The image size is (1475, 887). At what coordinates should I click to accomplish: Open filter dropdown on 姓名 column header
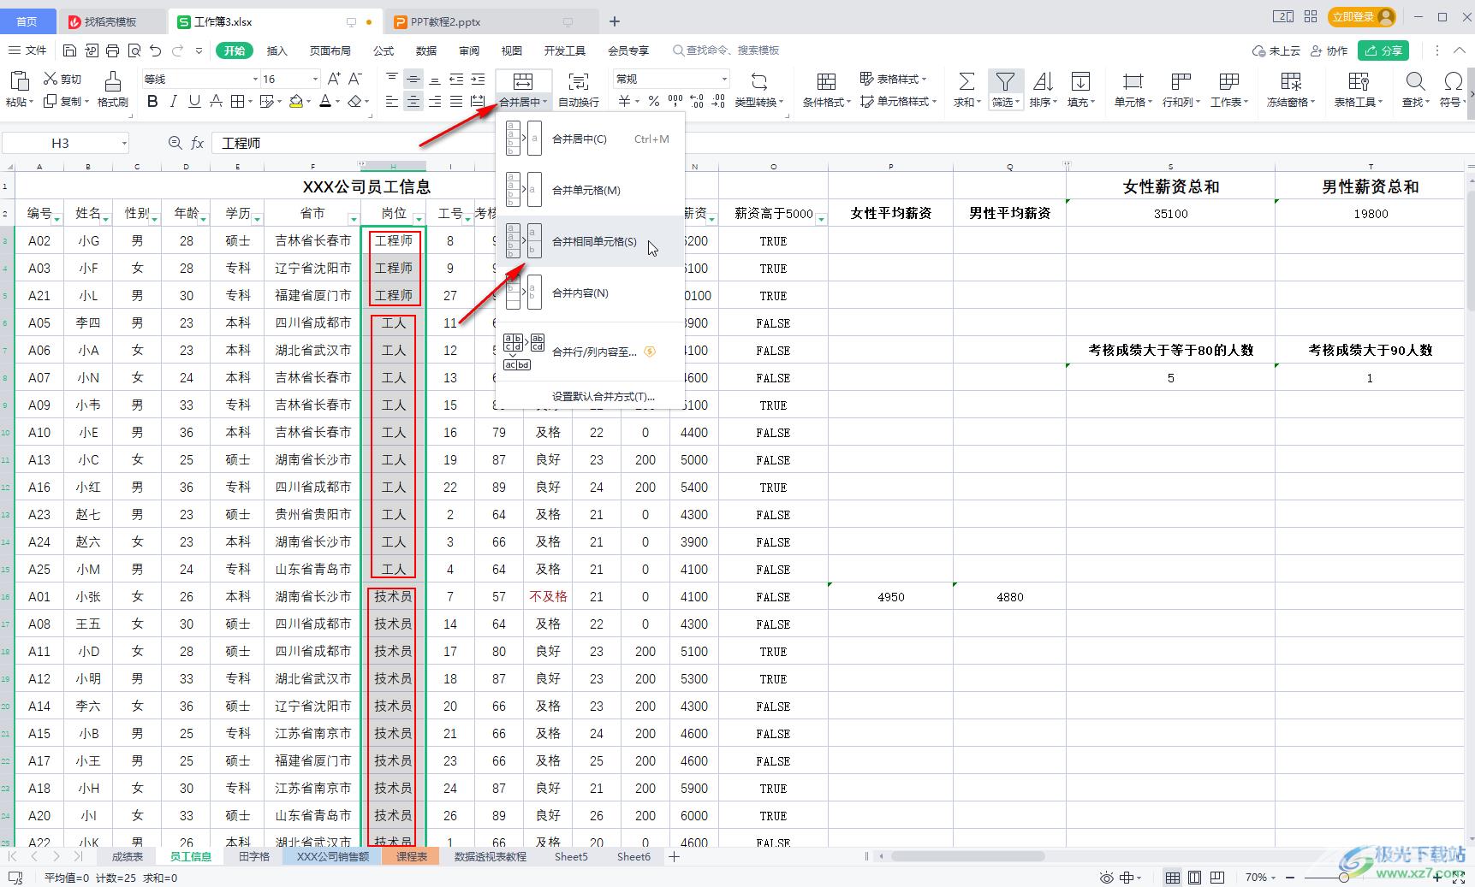click(x=107, y=219)
